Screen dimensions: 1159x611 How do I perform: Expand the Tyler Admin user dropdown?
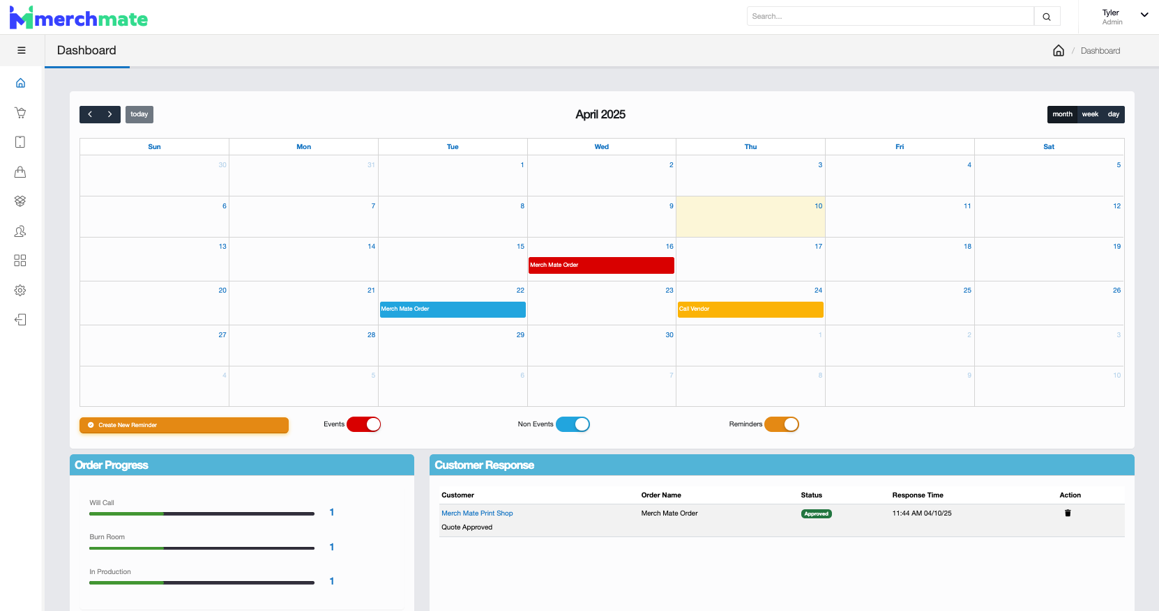coord(1144,15)
